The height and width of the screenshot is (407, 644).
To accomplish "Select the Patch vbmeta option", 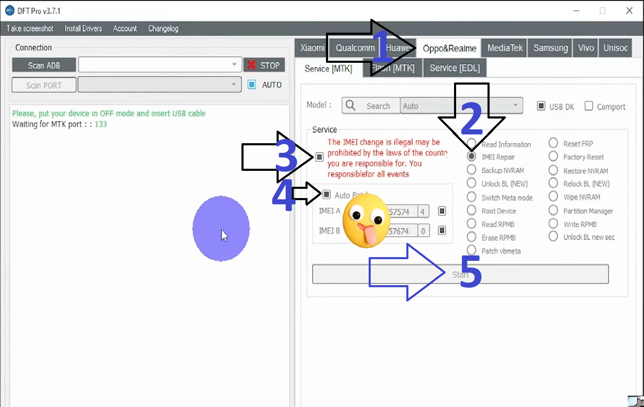I will click(x=472, y=250).
